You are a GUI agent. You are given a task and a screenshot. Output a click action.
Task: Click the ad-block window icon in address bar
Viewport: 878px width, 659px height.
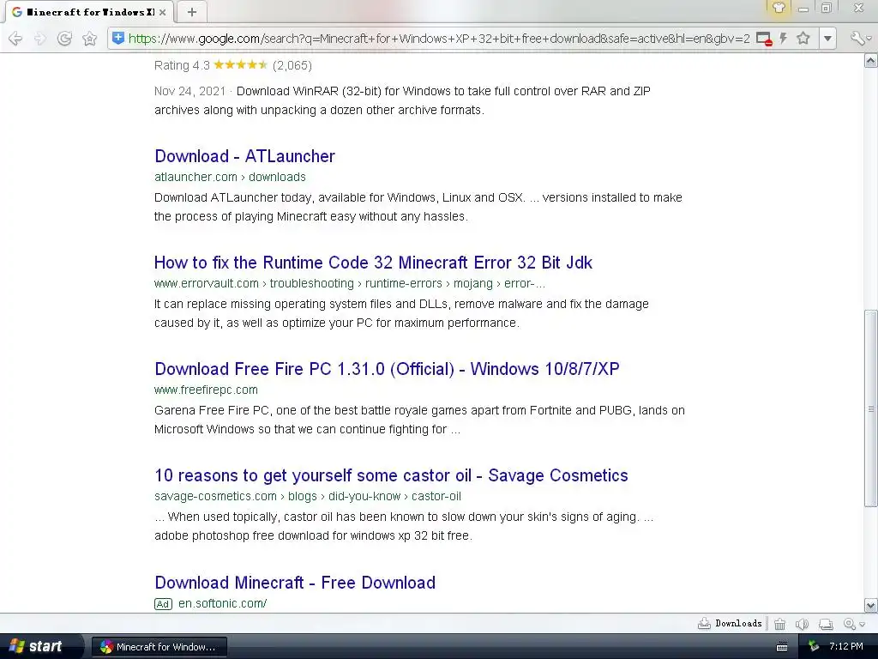[x=764, y=39]
